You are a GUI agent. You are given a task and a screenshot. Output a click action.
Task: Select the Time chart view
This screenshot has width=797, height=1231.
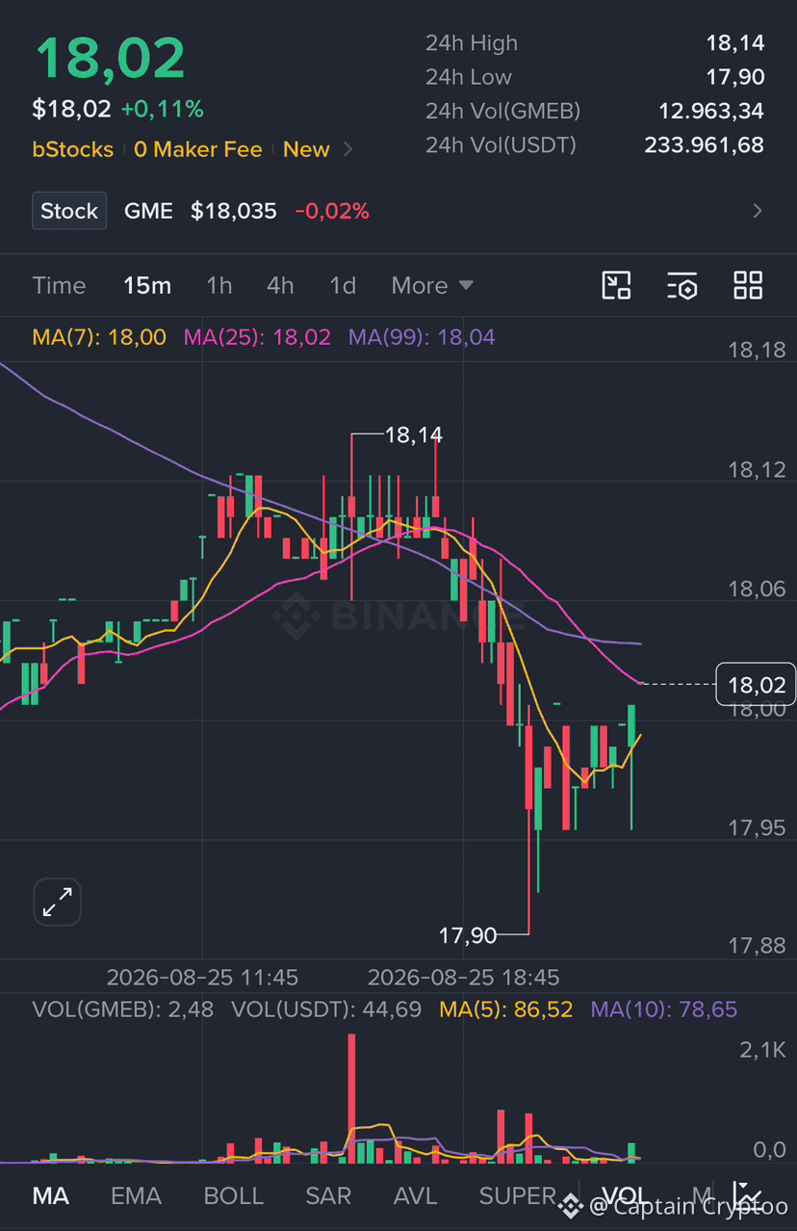(x=59, y=285)
